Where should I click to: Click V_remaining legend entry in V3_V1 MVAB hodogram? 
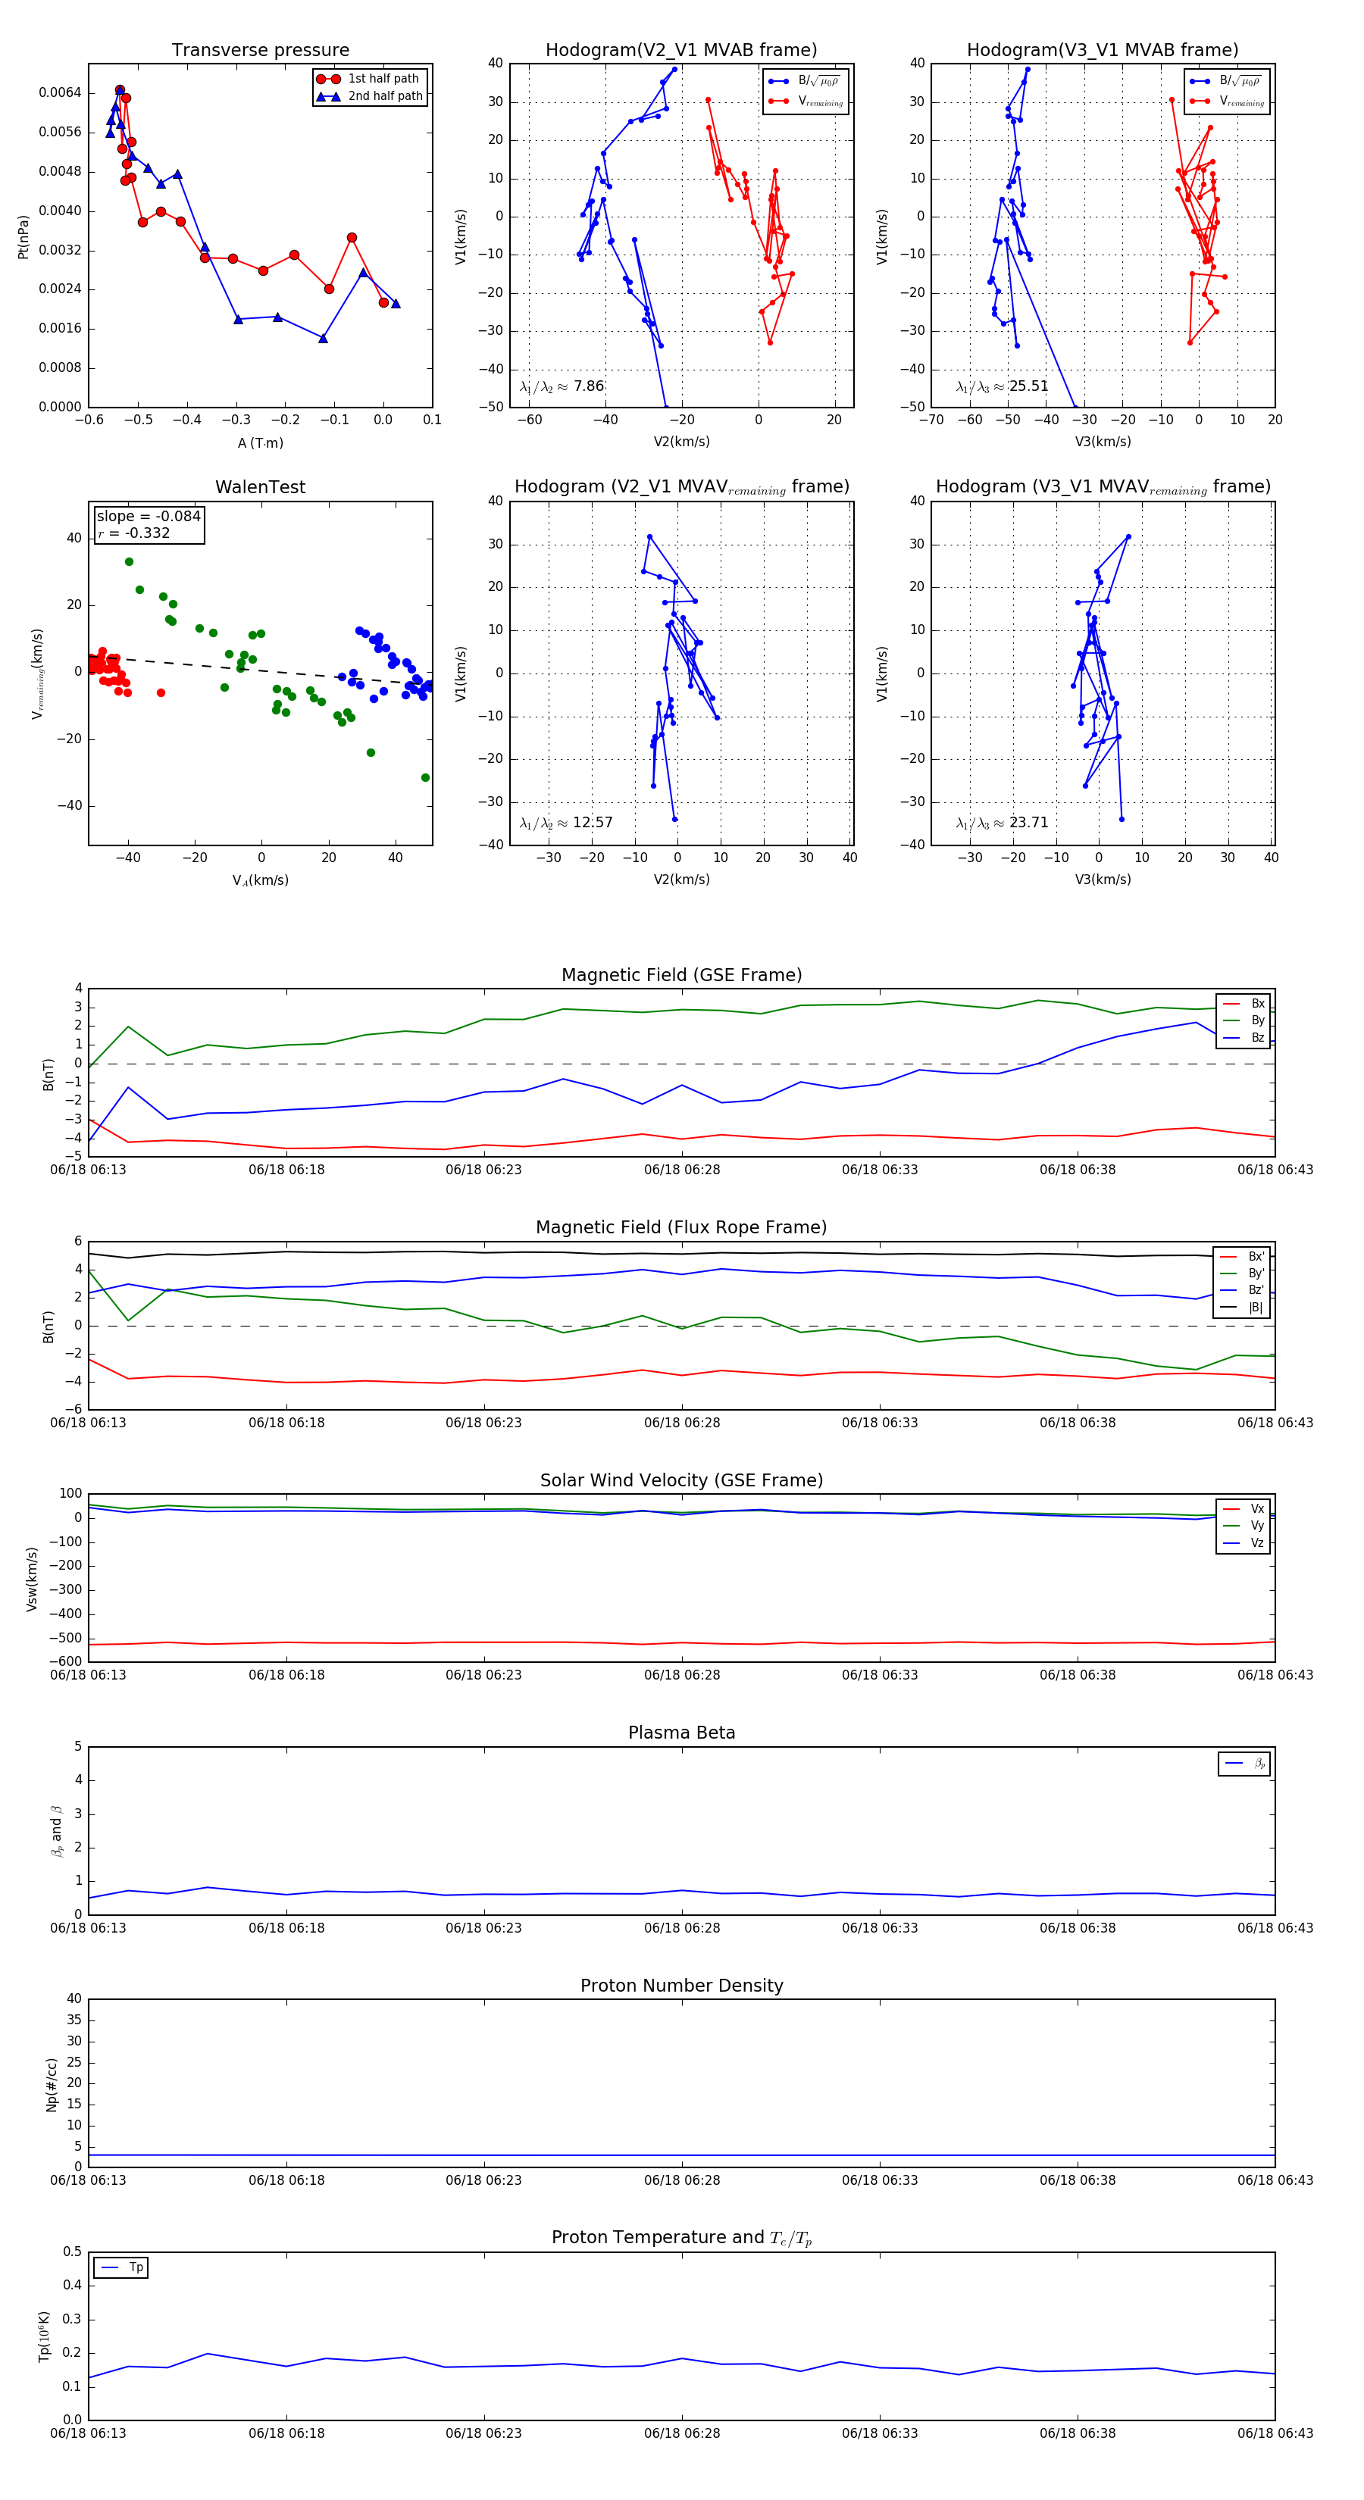[x=1226, y=101]
